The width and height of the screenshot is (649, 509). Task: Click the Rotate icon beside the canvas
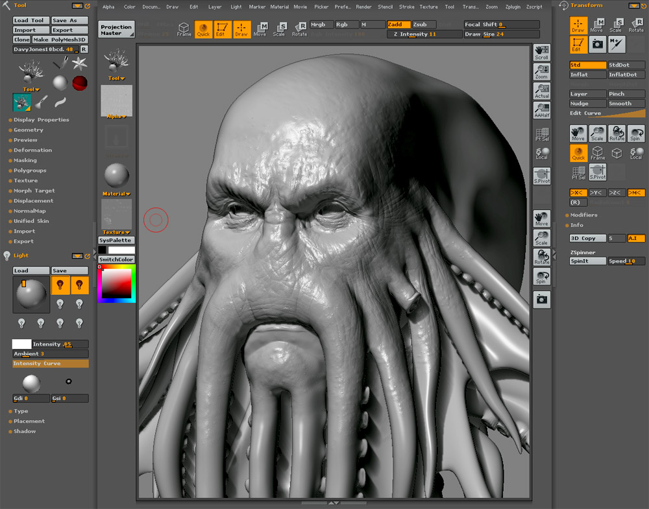541,257
